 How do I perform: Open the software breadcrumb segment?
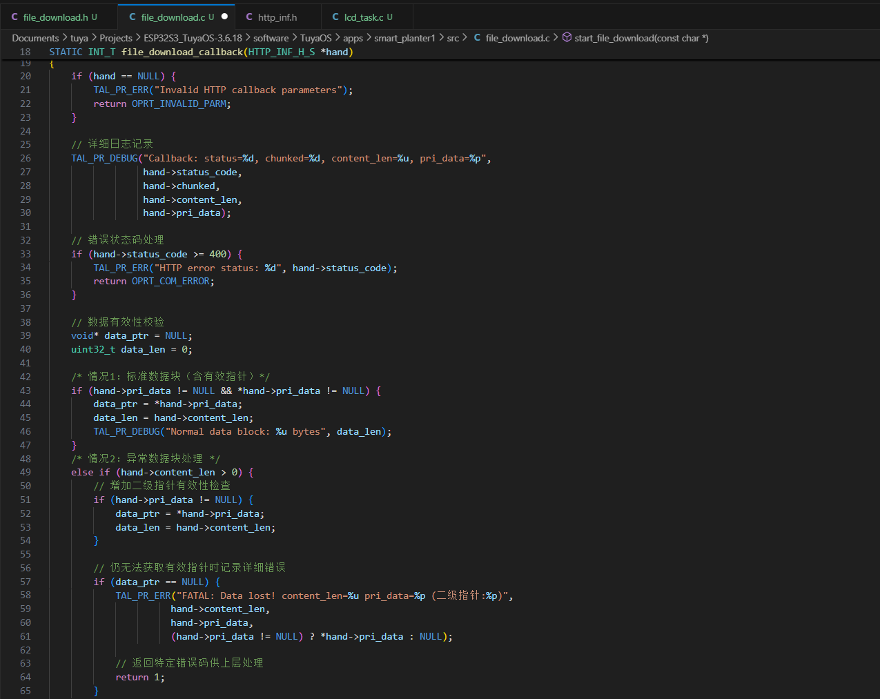point(271,38)
